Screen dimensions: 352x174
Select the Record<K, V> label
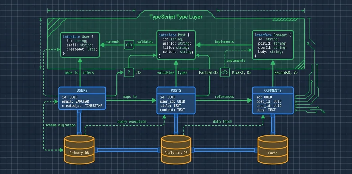pos(286,72)
